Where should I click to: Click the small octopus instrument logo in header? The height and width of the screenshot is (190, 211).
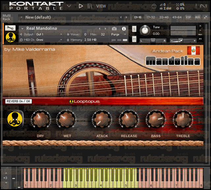11,37
